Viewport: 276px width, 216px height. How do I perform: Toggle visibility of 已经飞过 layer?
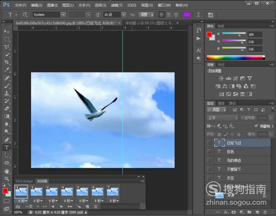[209, 143]
